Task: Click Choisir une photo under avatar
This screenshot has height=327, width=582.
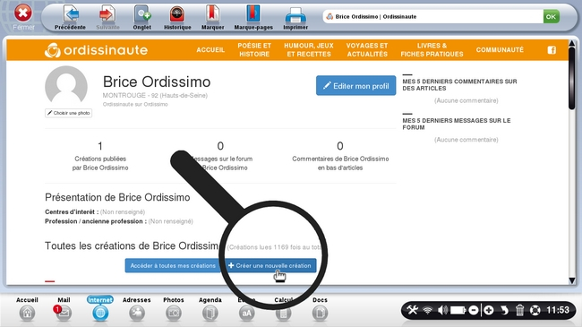Action: 68,113
